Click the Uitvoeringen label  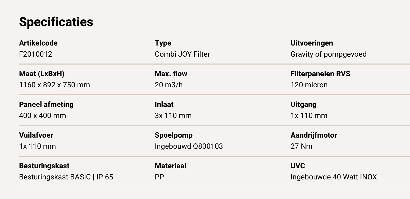312,43
